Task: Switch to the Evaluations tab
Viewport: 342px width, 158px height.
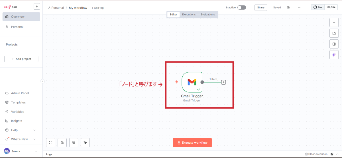Action: 207,15
